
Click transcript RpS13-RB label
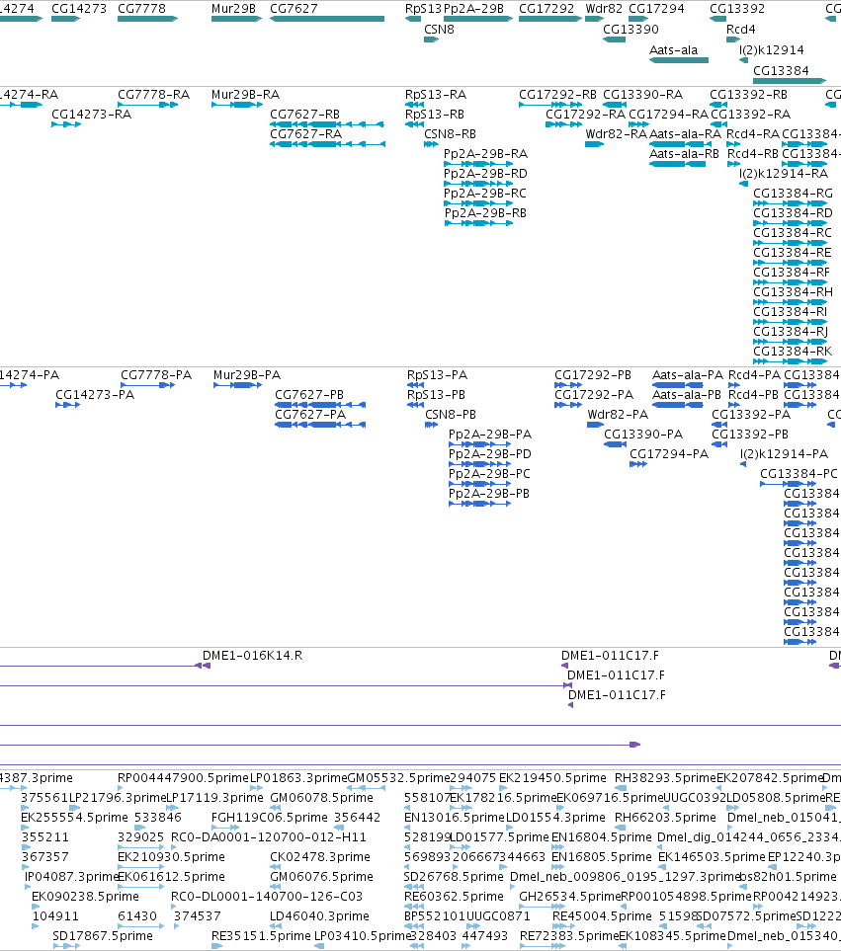(x=435, y=115)
